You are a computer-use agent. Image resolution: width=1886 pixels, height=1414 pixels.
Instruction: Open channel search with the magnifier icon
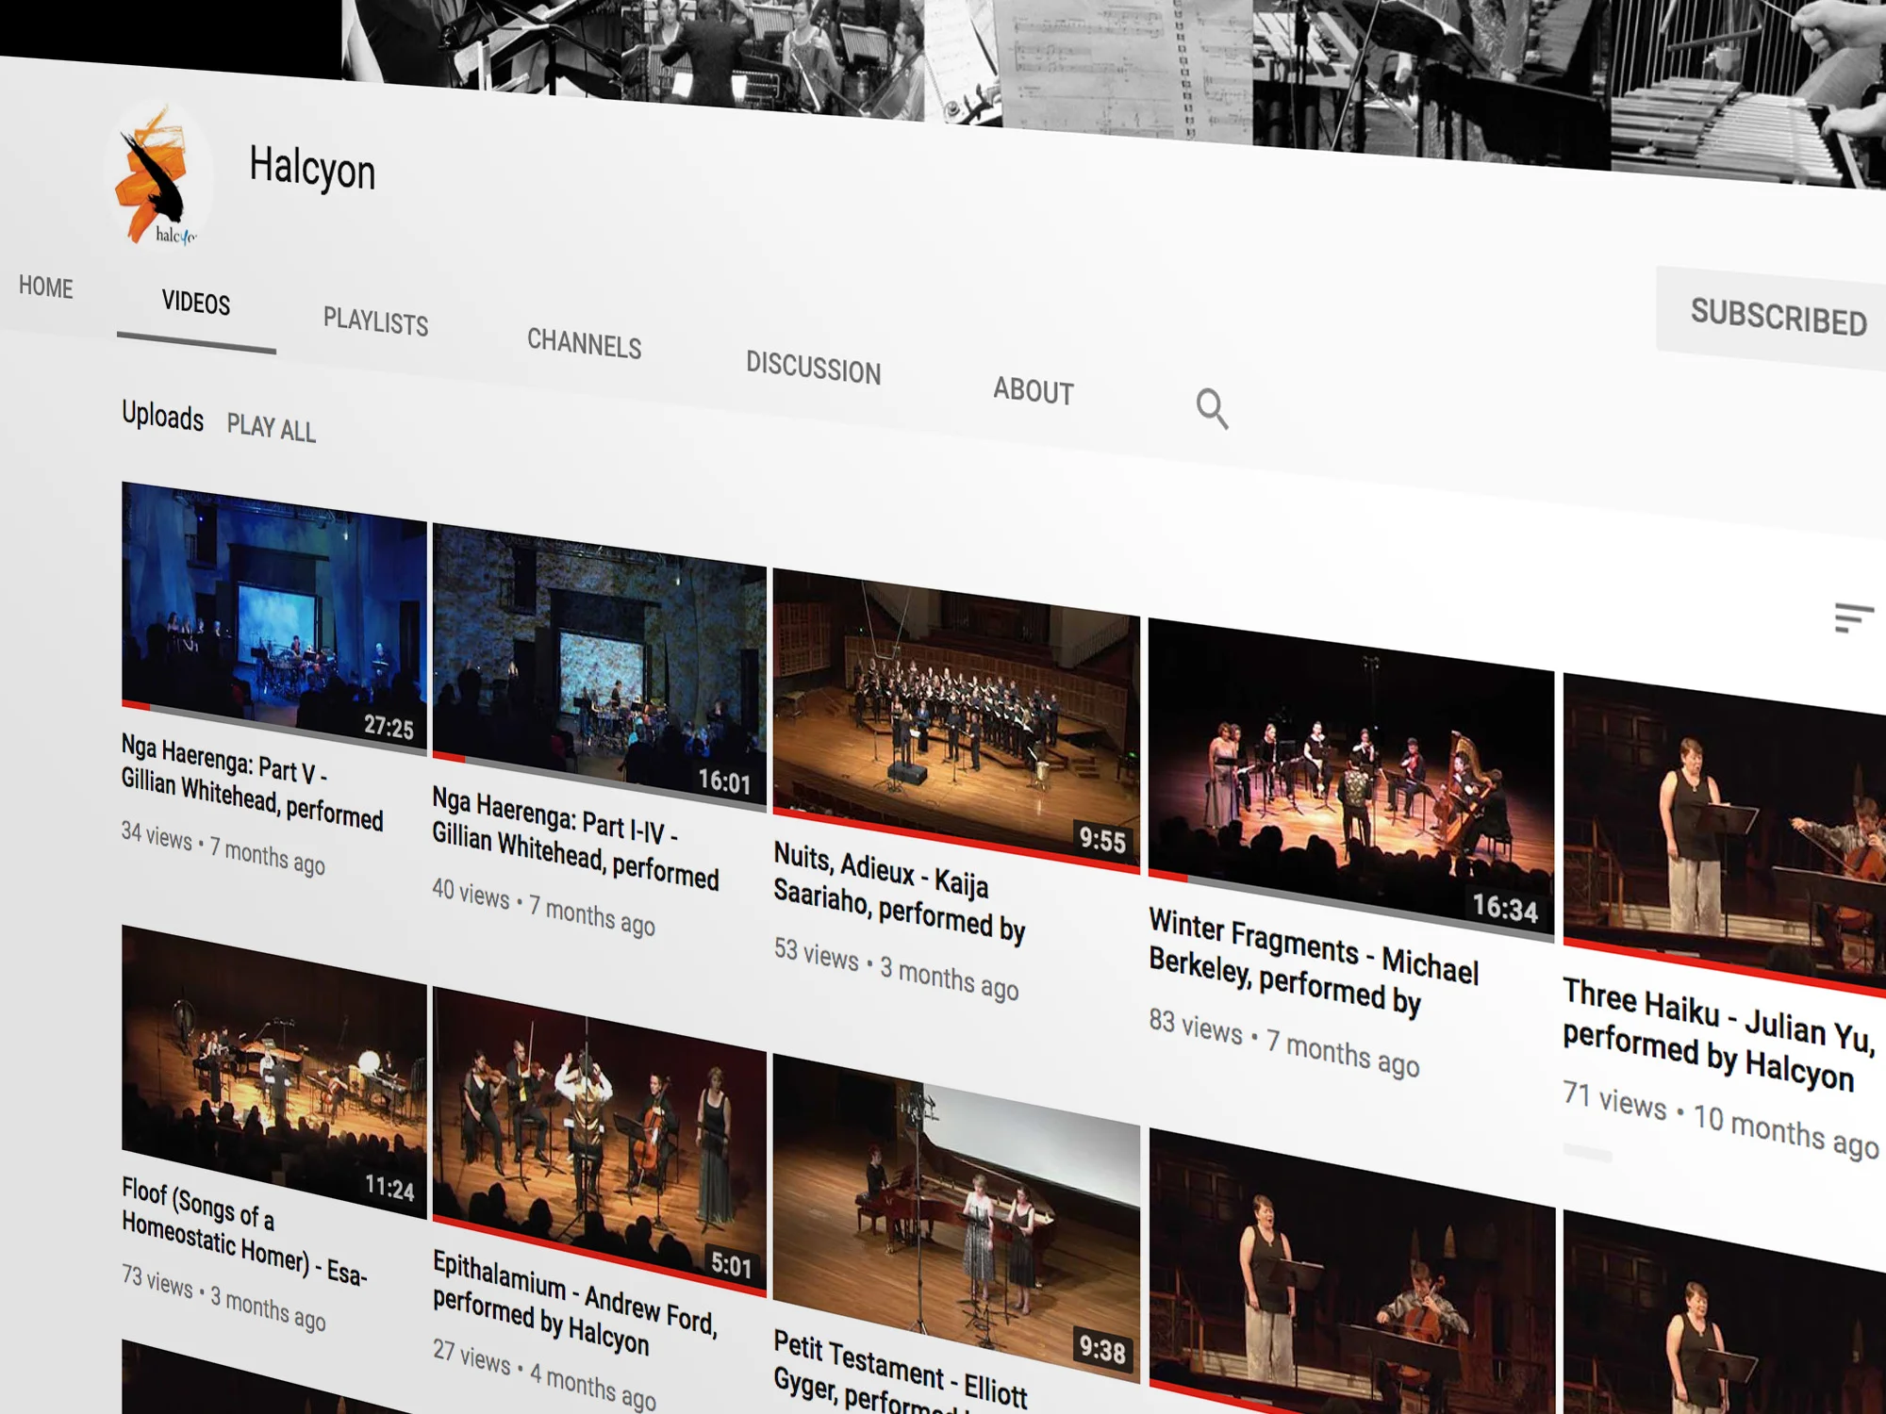pyautogui.click(x=1213, y=409)
